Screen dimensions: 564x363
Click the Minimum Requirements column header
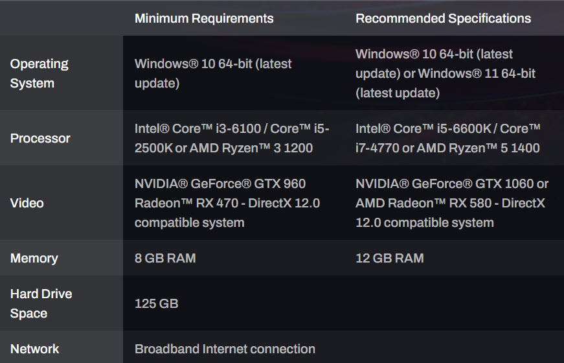204,18
